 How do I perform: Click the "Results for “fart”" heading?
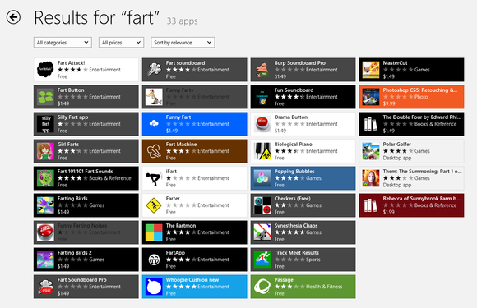[96, 17]
